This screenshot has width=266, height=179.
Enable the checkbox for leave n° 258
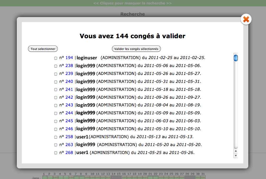(56, 137)
